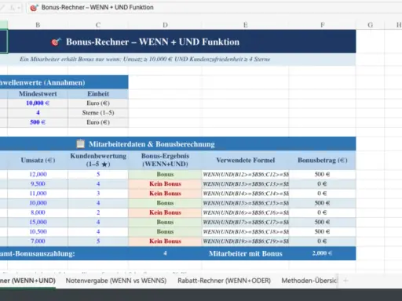
Task: Select the rating 3 in the 11,000 row
Action: click(x=98, y=194)
